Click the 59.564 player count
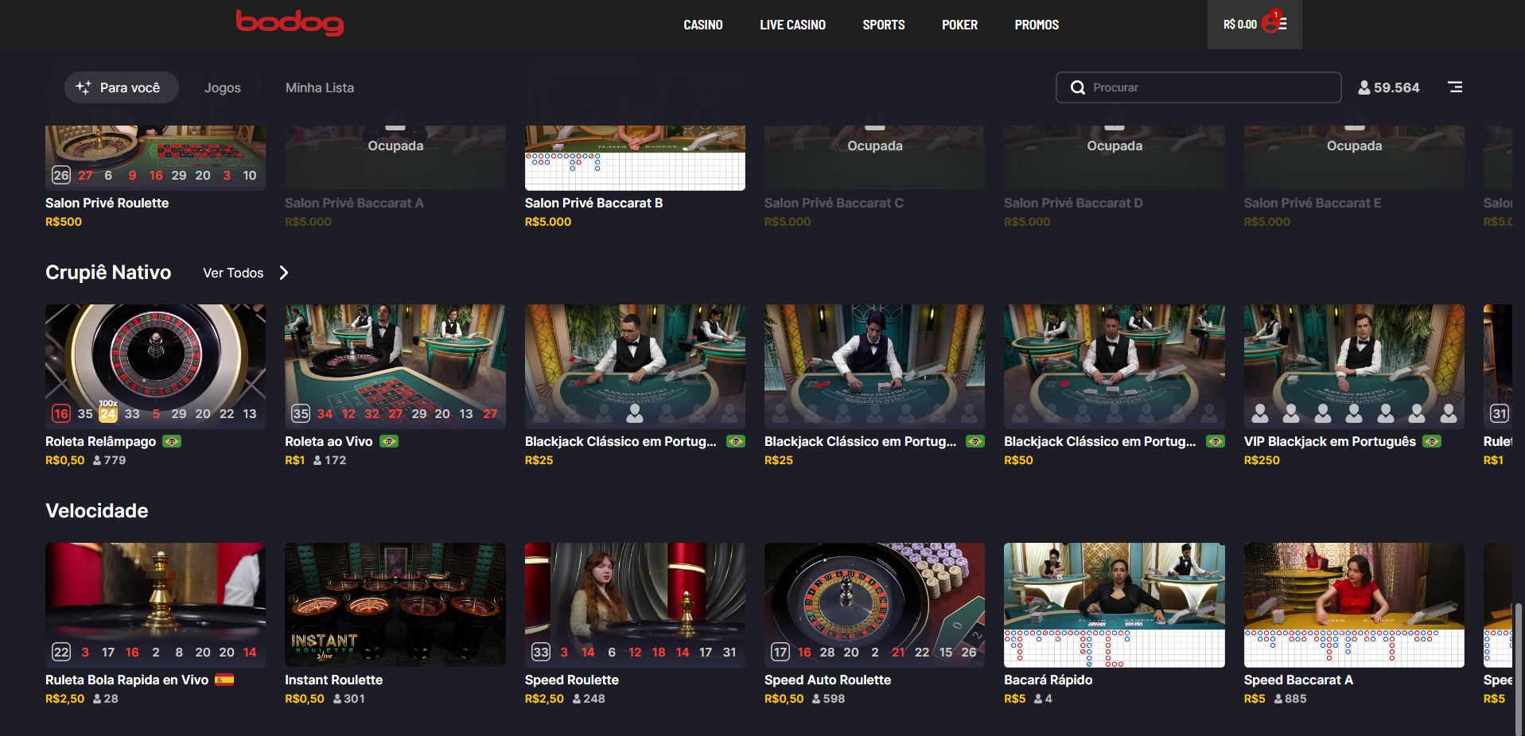The height and width of the screenshot is (736, 1525). 1396,87
